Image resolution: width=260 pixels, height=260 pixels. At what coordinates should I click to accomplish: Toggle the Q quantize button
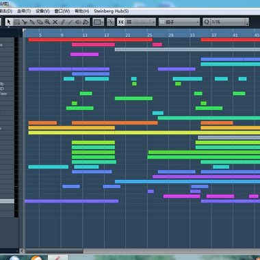pyautogui.click(x=207, y=22)
